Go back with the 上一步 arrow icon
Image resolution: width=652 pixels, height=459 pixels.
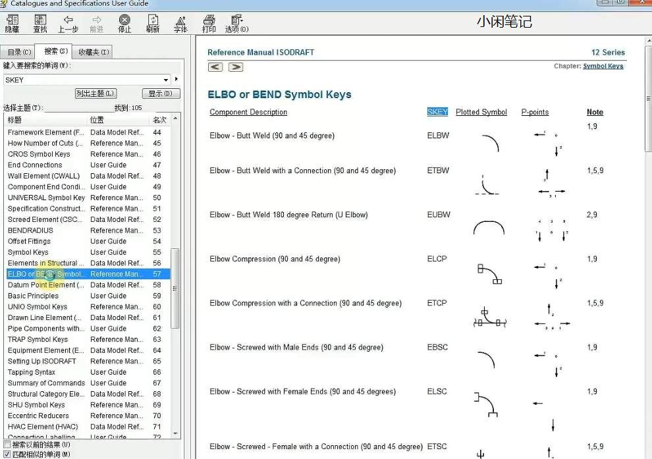[68, 24]
